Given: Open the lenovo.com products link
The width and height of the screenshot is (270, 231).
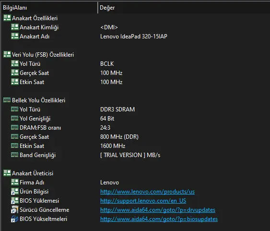Looking at the screenshot, I should point(147,192).
